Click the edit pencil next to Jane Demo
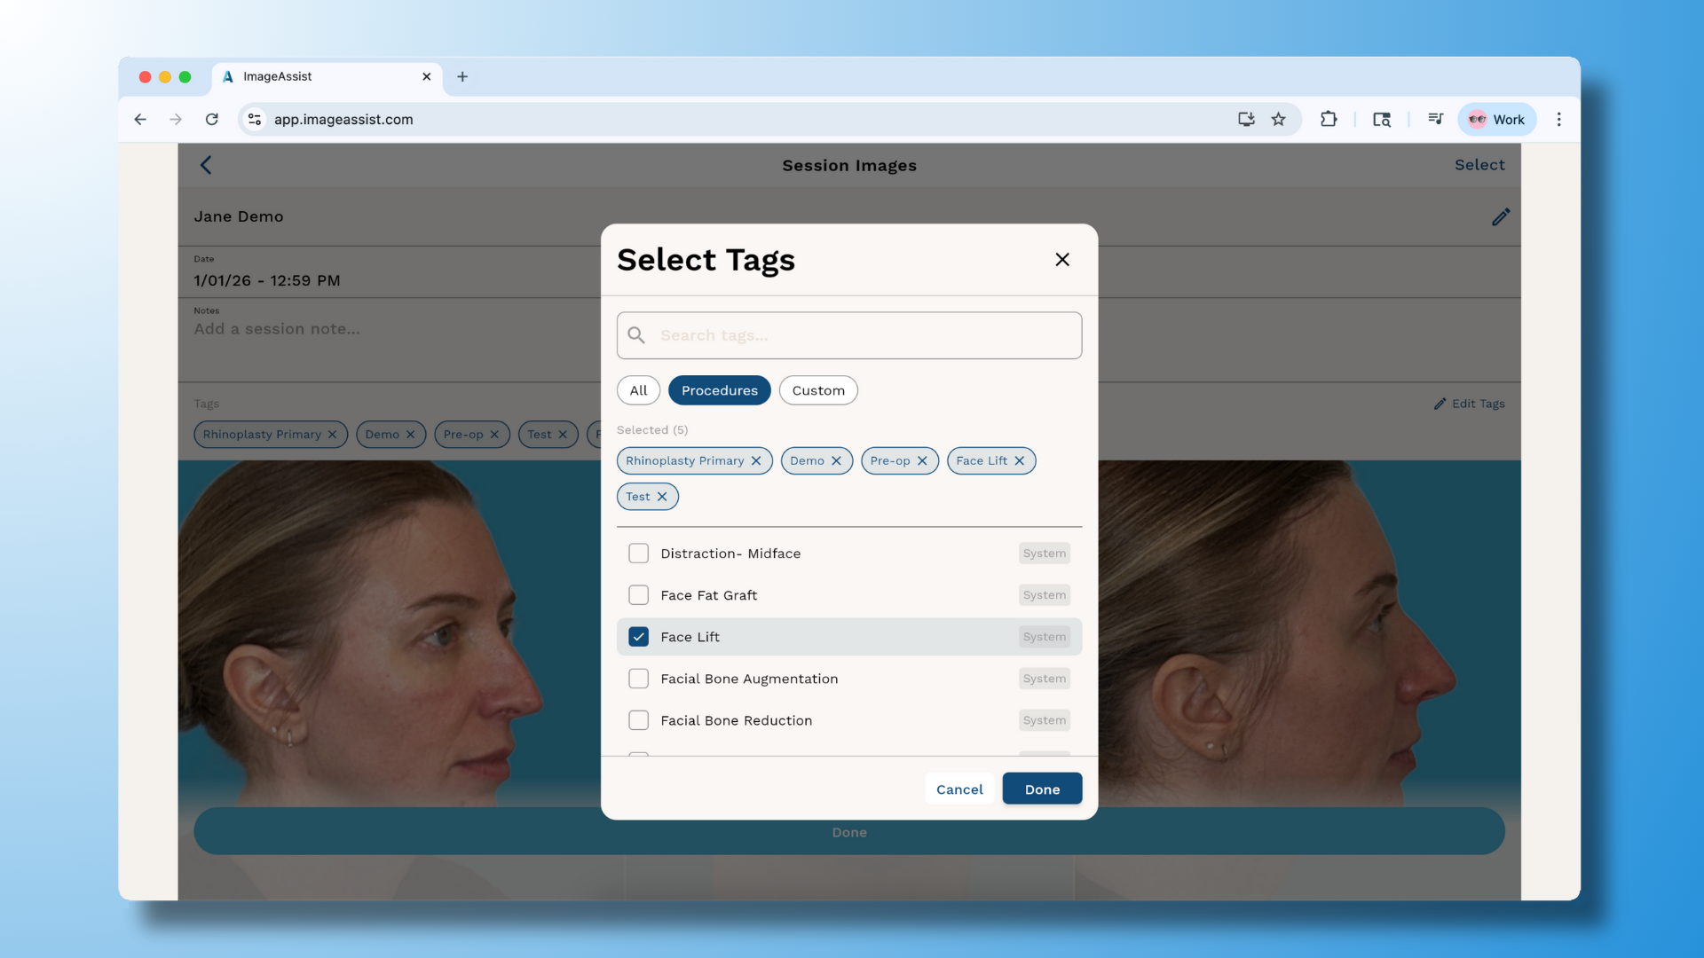The image size is (1704, 958). (x=1501, y=216)
